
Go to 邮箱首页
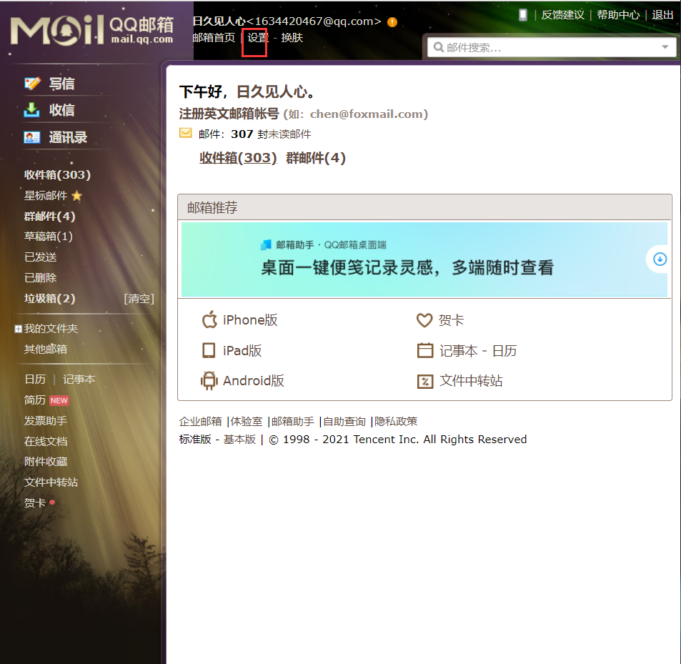[x=214, y=38]
